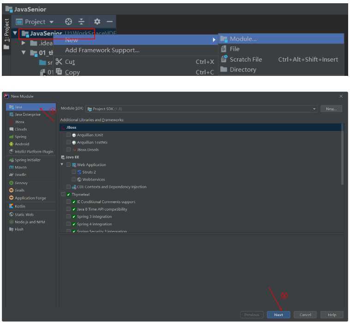
Task: Check the Struts 2 checkbox
Action: (74, 172)
